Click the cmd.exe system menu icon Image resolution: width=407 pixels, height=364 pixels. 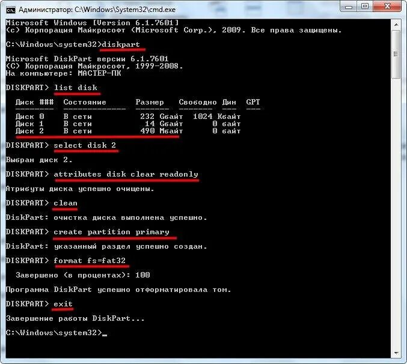coord(10,10)
